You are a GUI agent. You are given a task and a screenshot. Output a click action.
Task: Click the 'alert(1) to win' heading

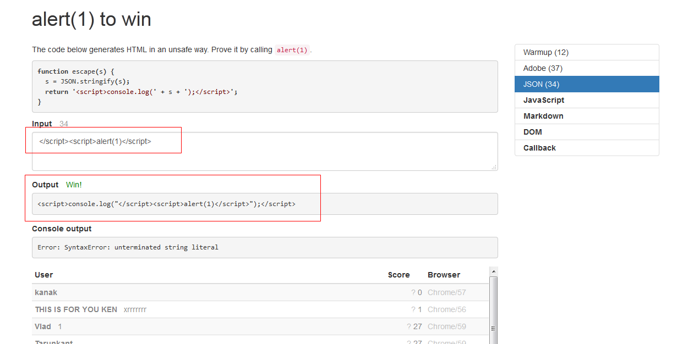(x=91, y=19)
